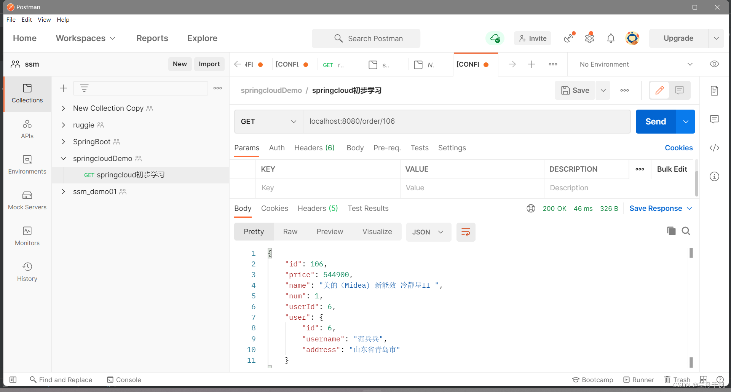Open the params column options dots
The height and width of the screenshot is (392, 731).
[640, 169]
